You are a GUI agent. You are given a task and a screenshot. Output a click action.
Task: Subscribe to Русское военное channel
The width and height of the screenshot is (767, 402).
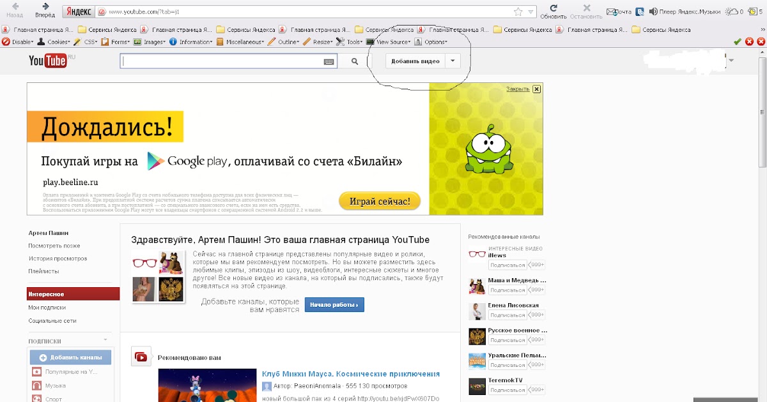click(507, 339)
